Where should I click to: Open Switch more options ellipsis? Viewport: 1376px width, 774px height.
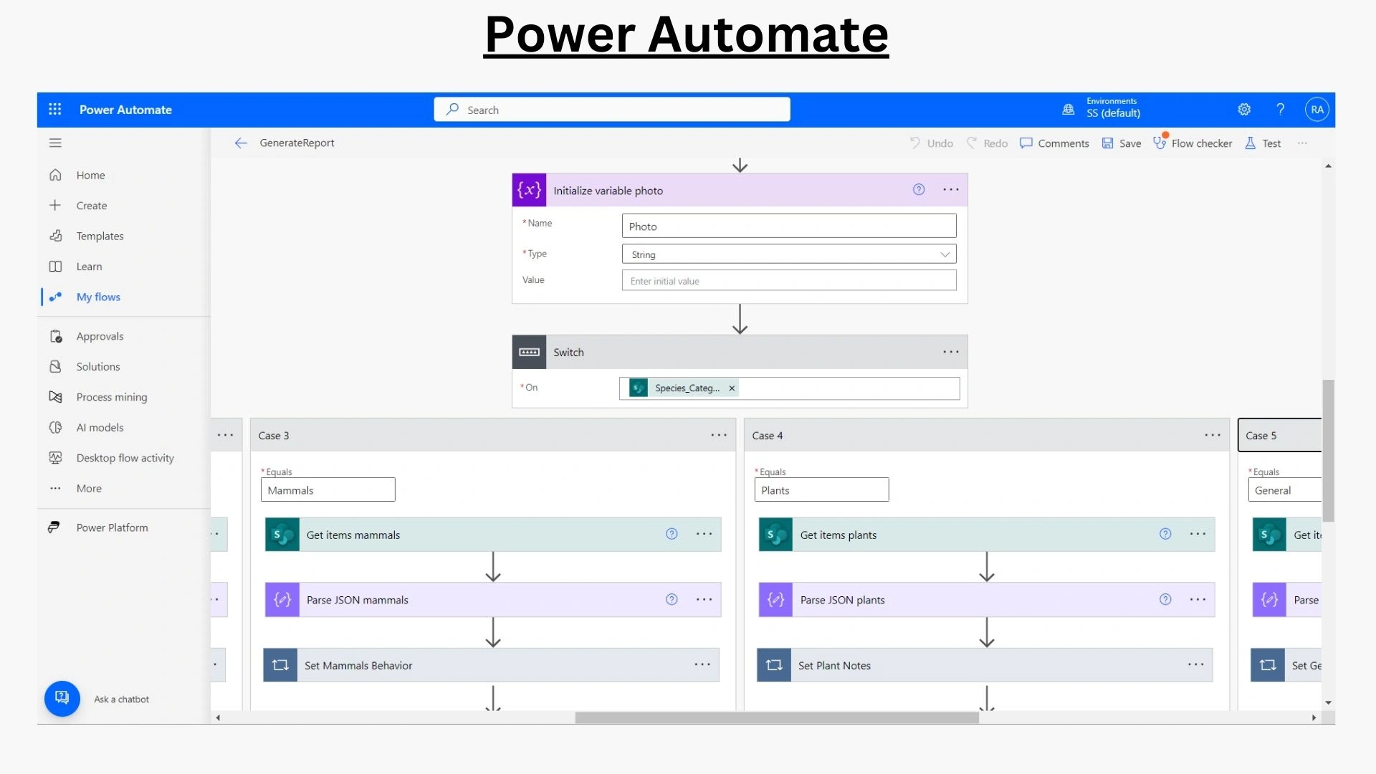(951, 352)
